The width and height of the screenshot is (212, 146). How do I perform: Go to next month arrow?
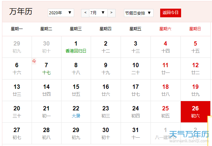point(111,13)
